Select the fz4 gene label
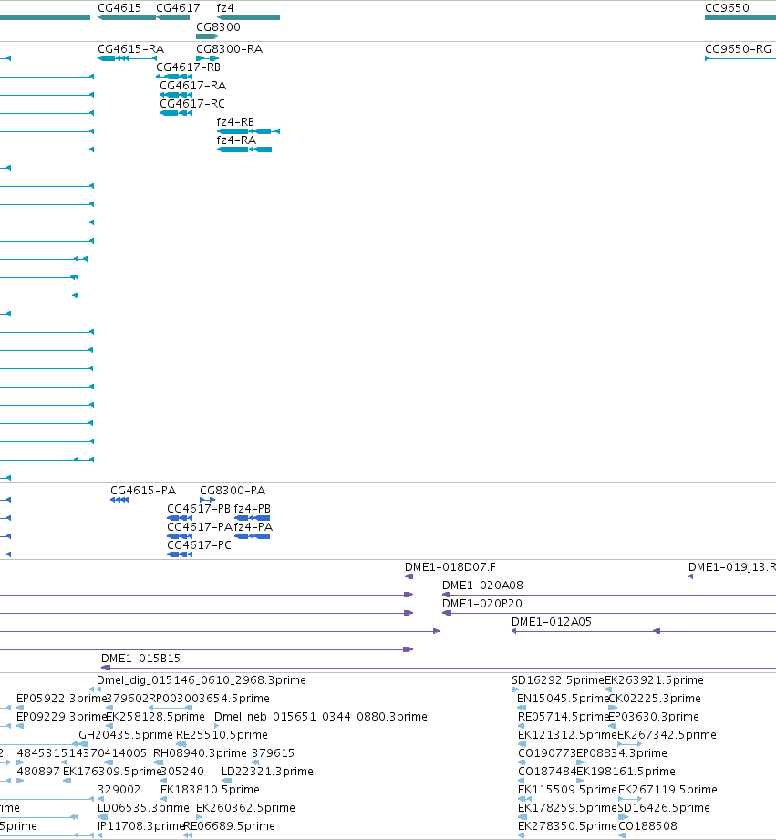This screenshot has height=840, width=776. coord(225,8)
